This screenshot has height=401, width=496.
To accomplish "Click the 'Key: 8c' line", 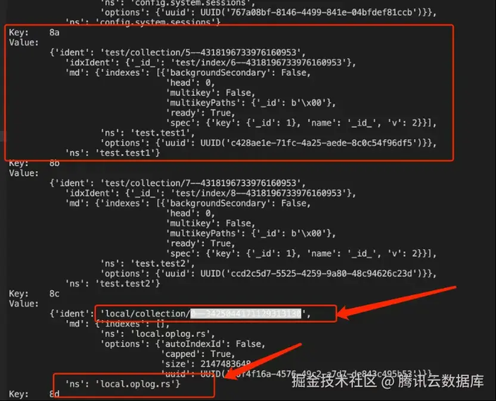I will [x=34, y=294].
